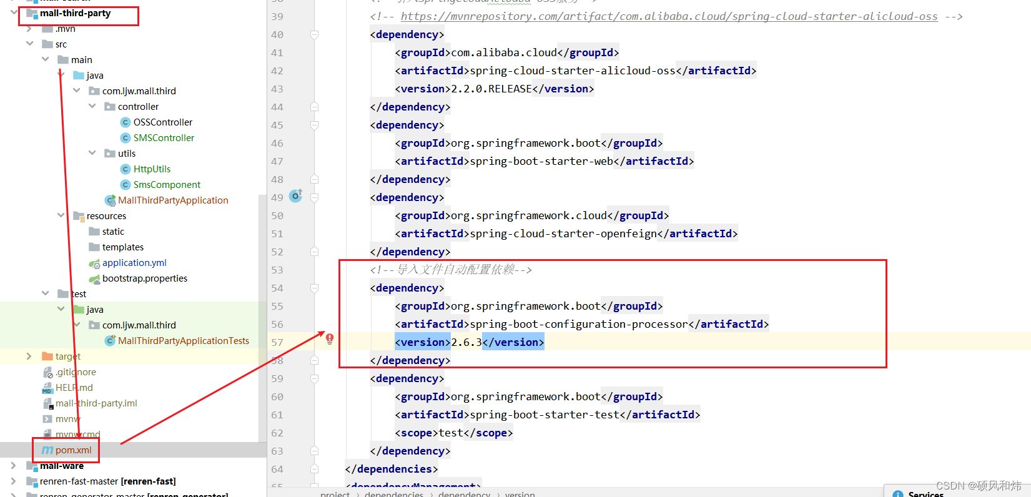Collapse the resources folder
The height and width of the screenshot is (497, 1031).
click(61, 215)
